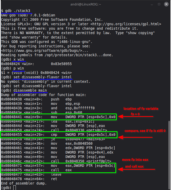
Task: Click the misspelled 'set dissasembly-flavor intel' command
Action: click(43, 77)
